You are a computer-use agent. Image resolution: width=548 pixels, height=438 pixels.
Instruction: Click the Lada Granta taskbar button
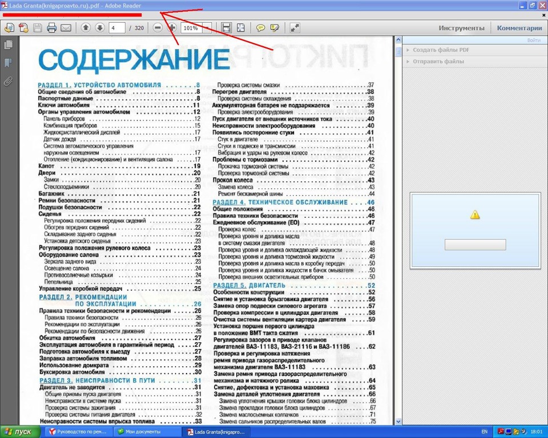[216, 432]
